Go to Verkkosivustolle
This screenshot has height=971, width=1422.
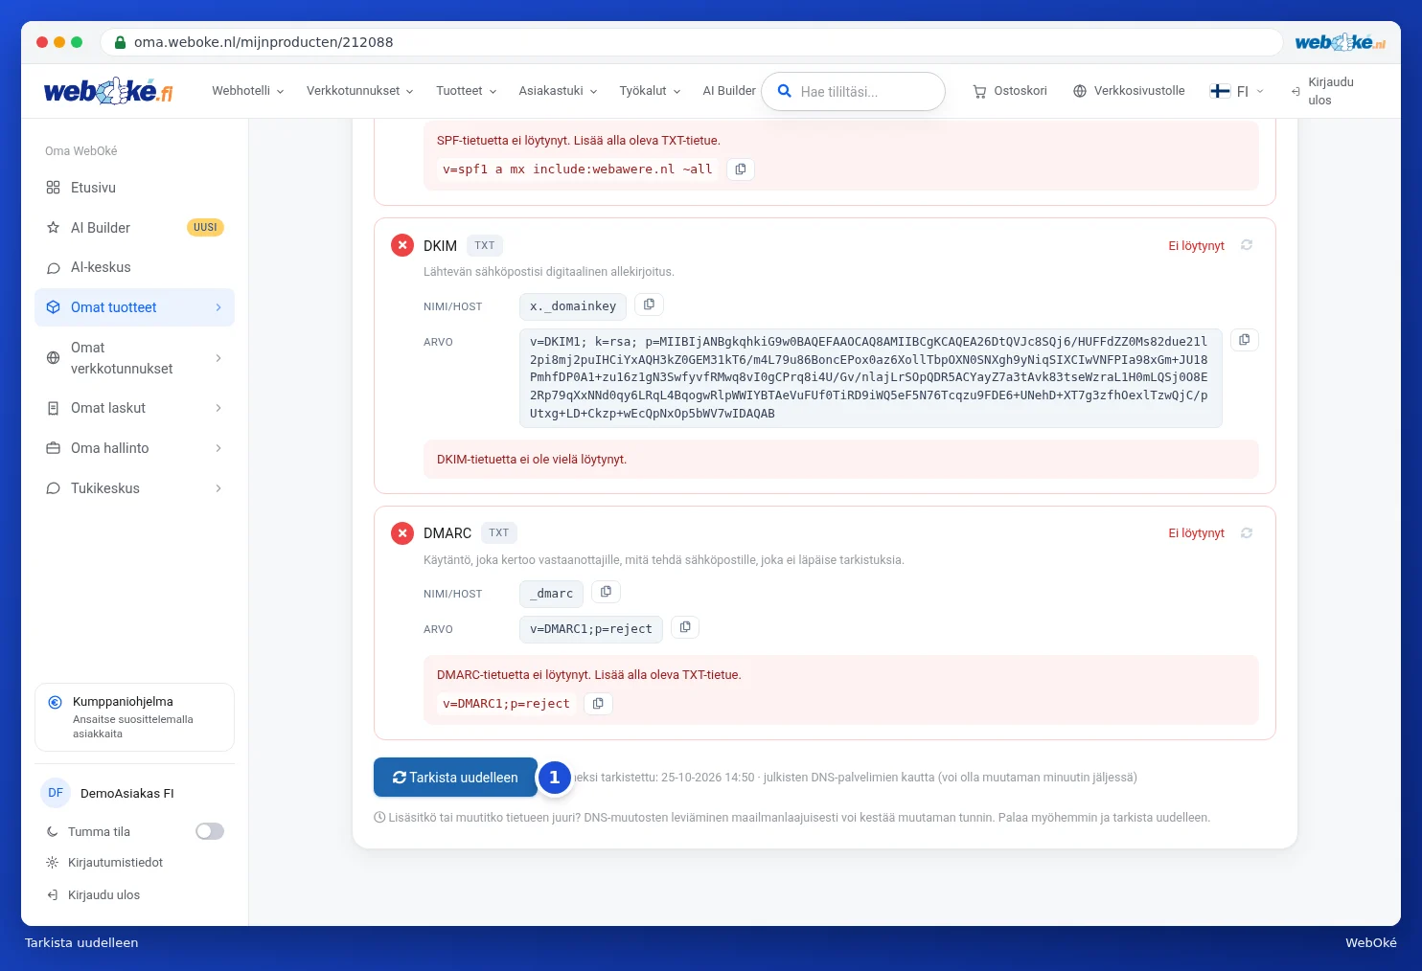coord(1129,91)
